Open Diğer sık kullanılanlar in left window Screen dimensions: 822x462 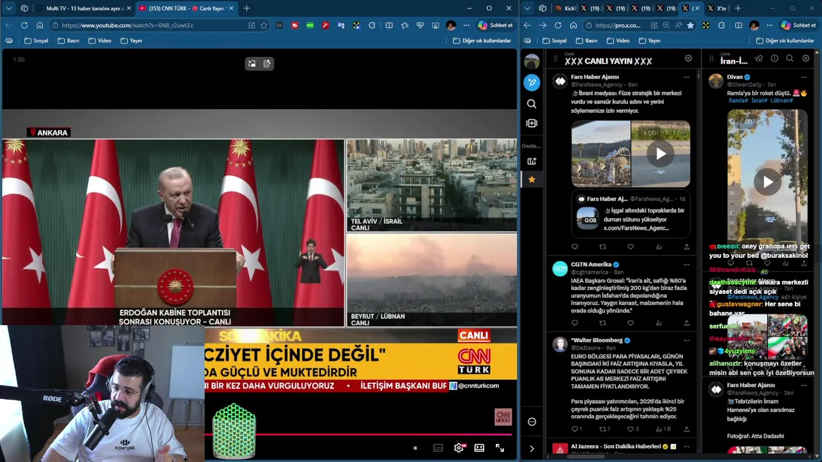click(x=482, y=40)
